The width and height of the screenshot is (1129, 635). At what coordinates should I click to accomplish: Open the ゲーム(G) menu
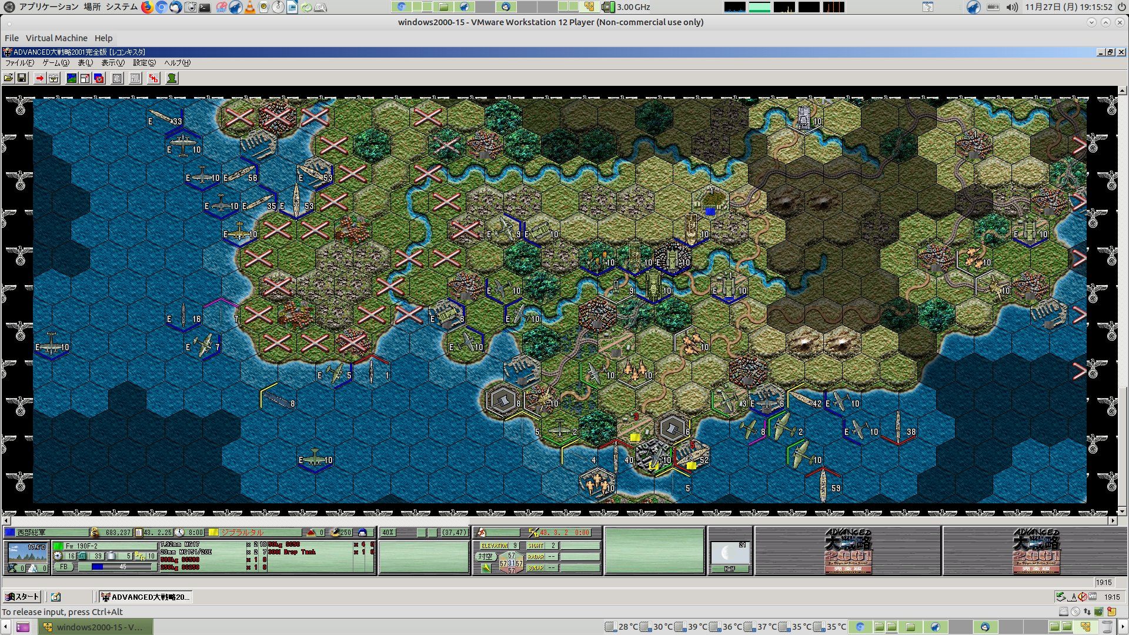tap(56, 63)
